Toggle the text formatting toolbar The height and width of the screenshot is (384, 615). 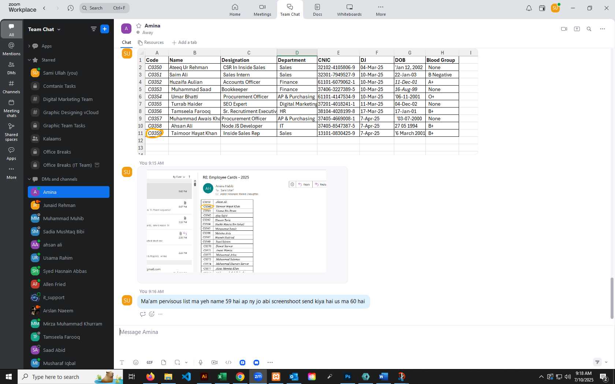[122, 362]
